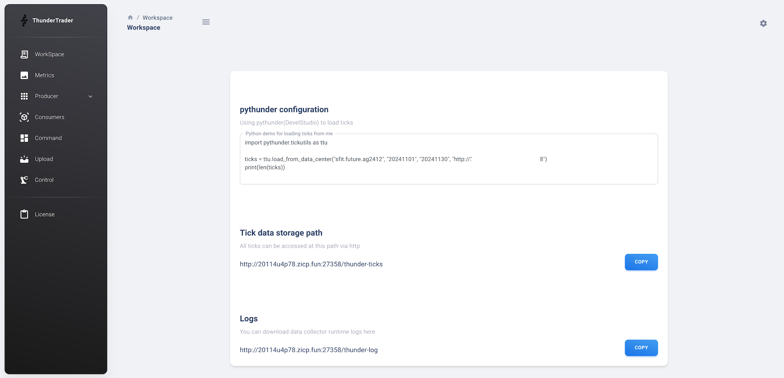The width and height of the screenshot is (784, 378).
Task: Click the License clipboard icon
Action: pos(24,214)
